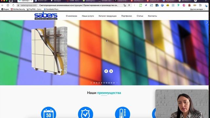The height and width of the screenshot is (118, 210).
Task: Open the Dumbbells Photo bookmark
Action: click(52, 9)
